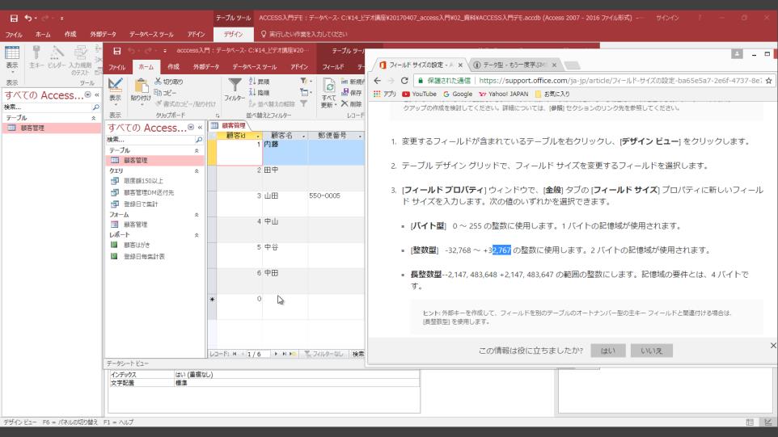Click Save icon in back Access window title bar
Viewport: 778px width, 437px height.
14,19
